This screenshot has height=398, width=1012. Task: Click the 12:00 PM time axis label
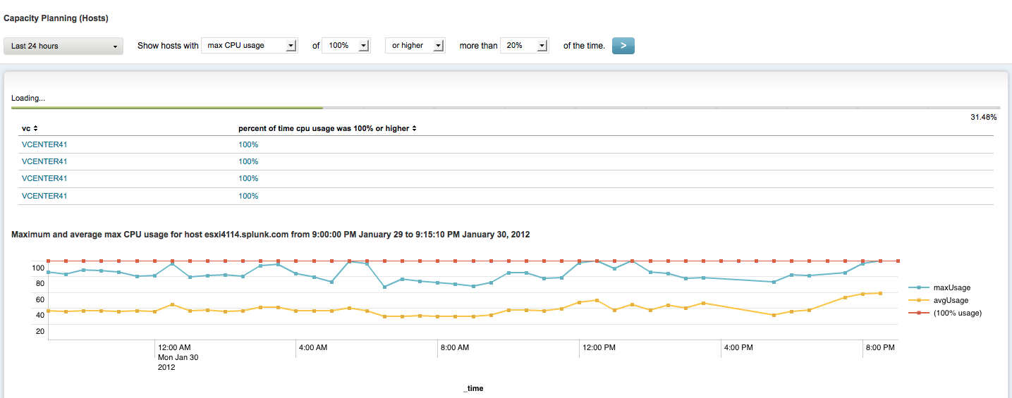pyautogui.click(x=598, y=347)
